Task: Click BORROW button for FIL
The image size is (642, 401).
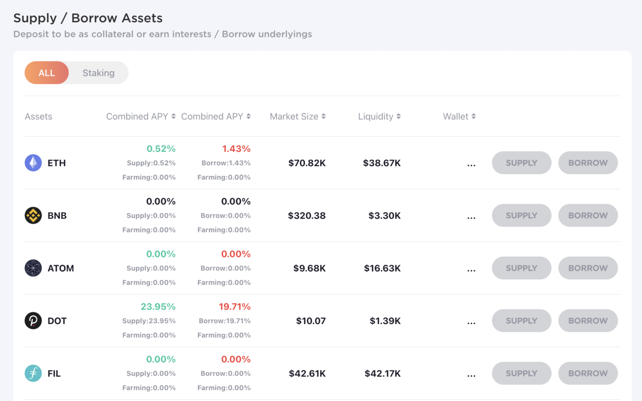Action: [x=588, y=373]
